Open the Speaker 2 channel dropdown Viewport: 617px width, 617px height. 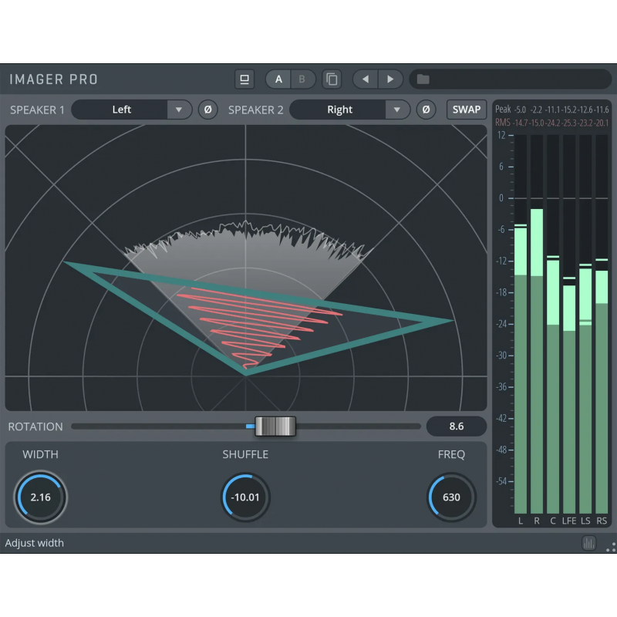(351, 110)
